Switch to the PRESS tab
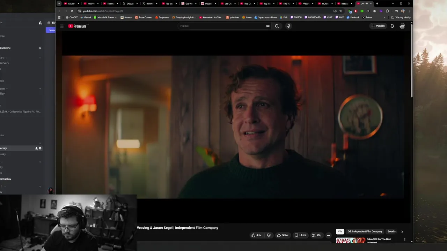This screenshot has width=447, height=251. pos(306,3)
